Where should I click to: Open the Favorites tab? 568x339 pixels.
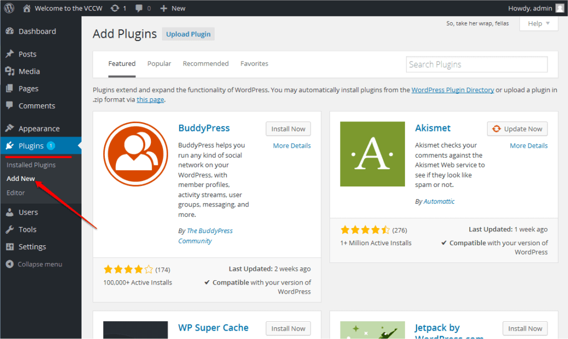tap(254, 63)
